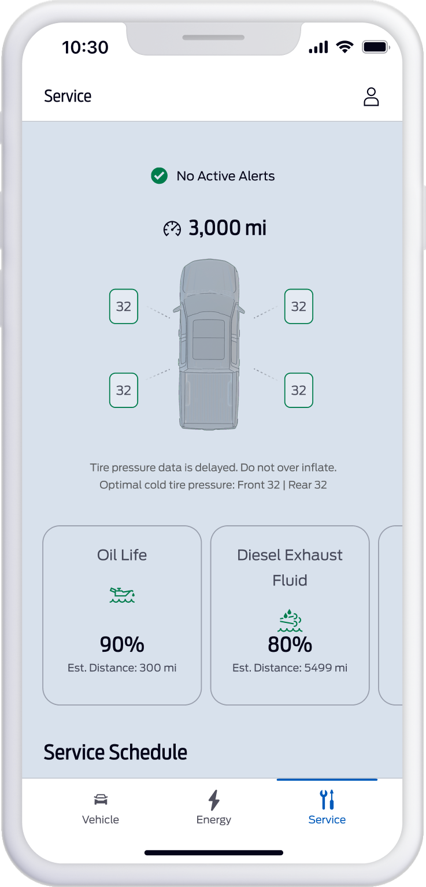426x887 pixels.
Task: Tap the oil can icon
Action: pyautogui.click(x=122, y=595)
